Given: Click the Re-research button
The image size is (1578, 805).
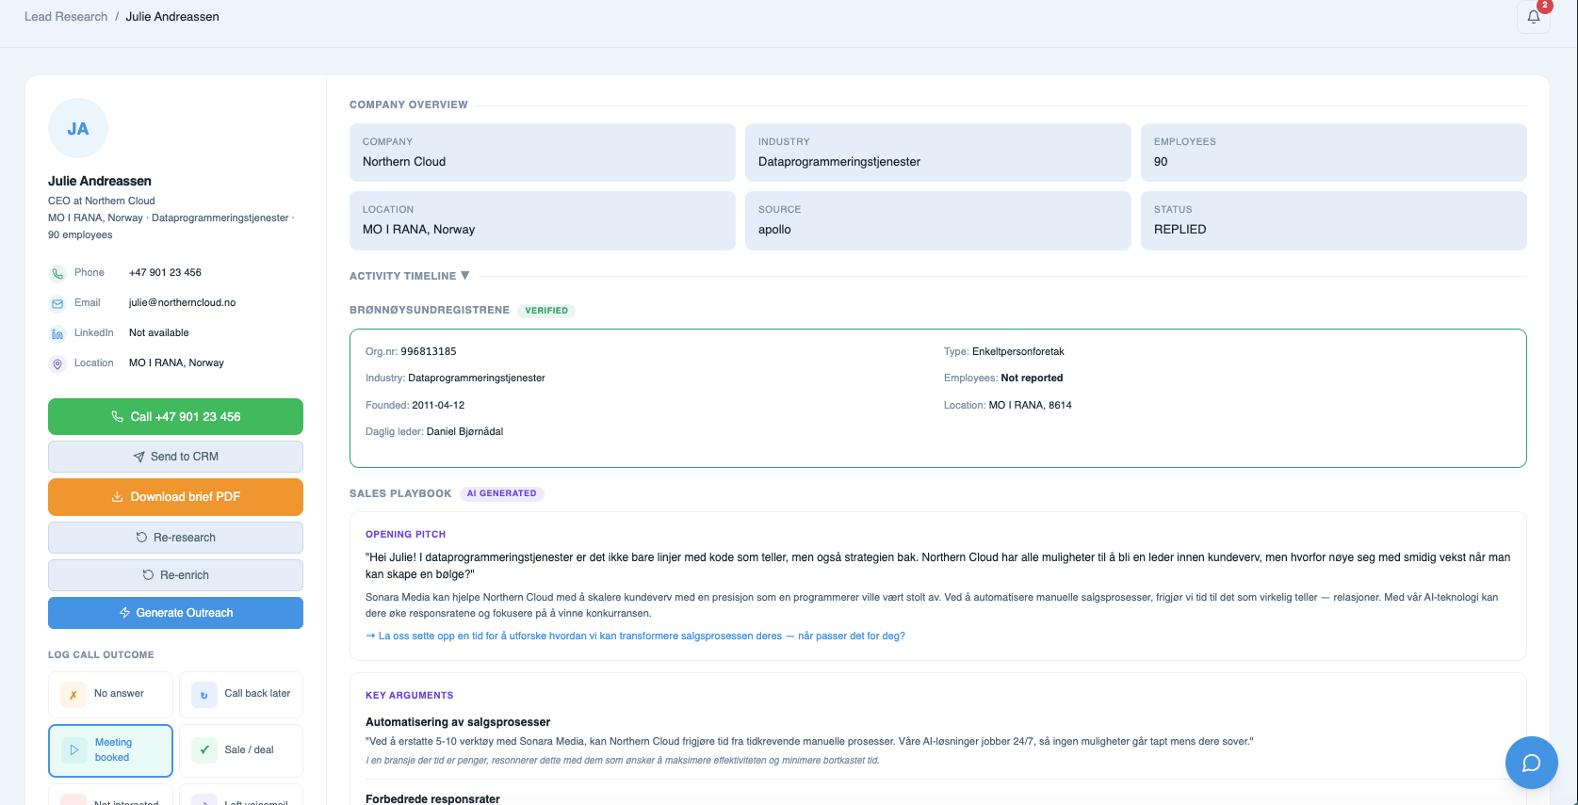Looking at the screenshot, I should pos(175,538).
